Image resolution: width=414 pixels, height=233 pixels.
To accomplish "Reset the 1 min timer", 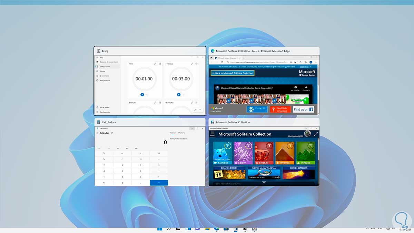I will [x=147, y=95].
